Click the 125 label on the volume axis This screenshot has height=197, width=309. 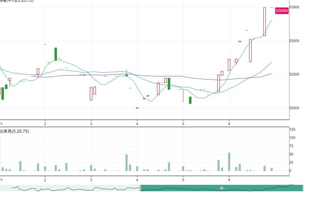pyautogui.click(x=292, y=130)
